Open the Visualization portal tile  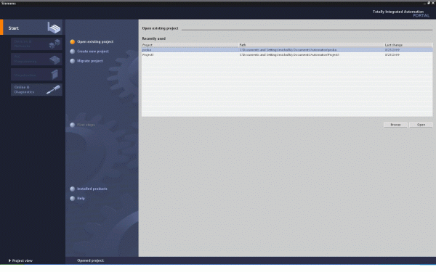coord(36,75)
